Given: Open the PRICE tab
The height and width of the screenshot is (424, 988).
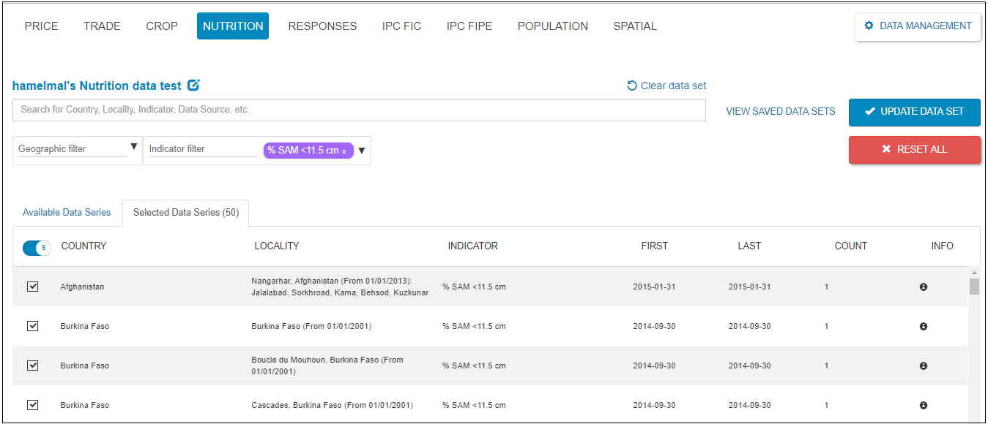Looking at the screenshot, I should coord(41,26).
